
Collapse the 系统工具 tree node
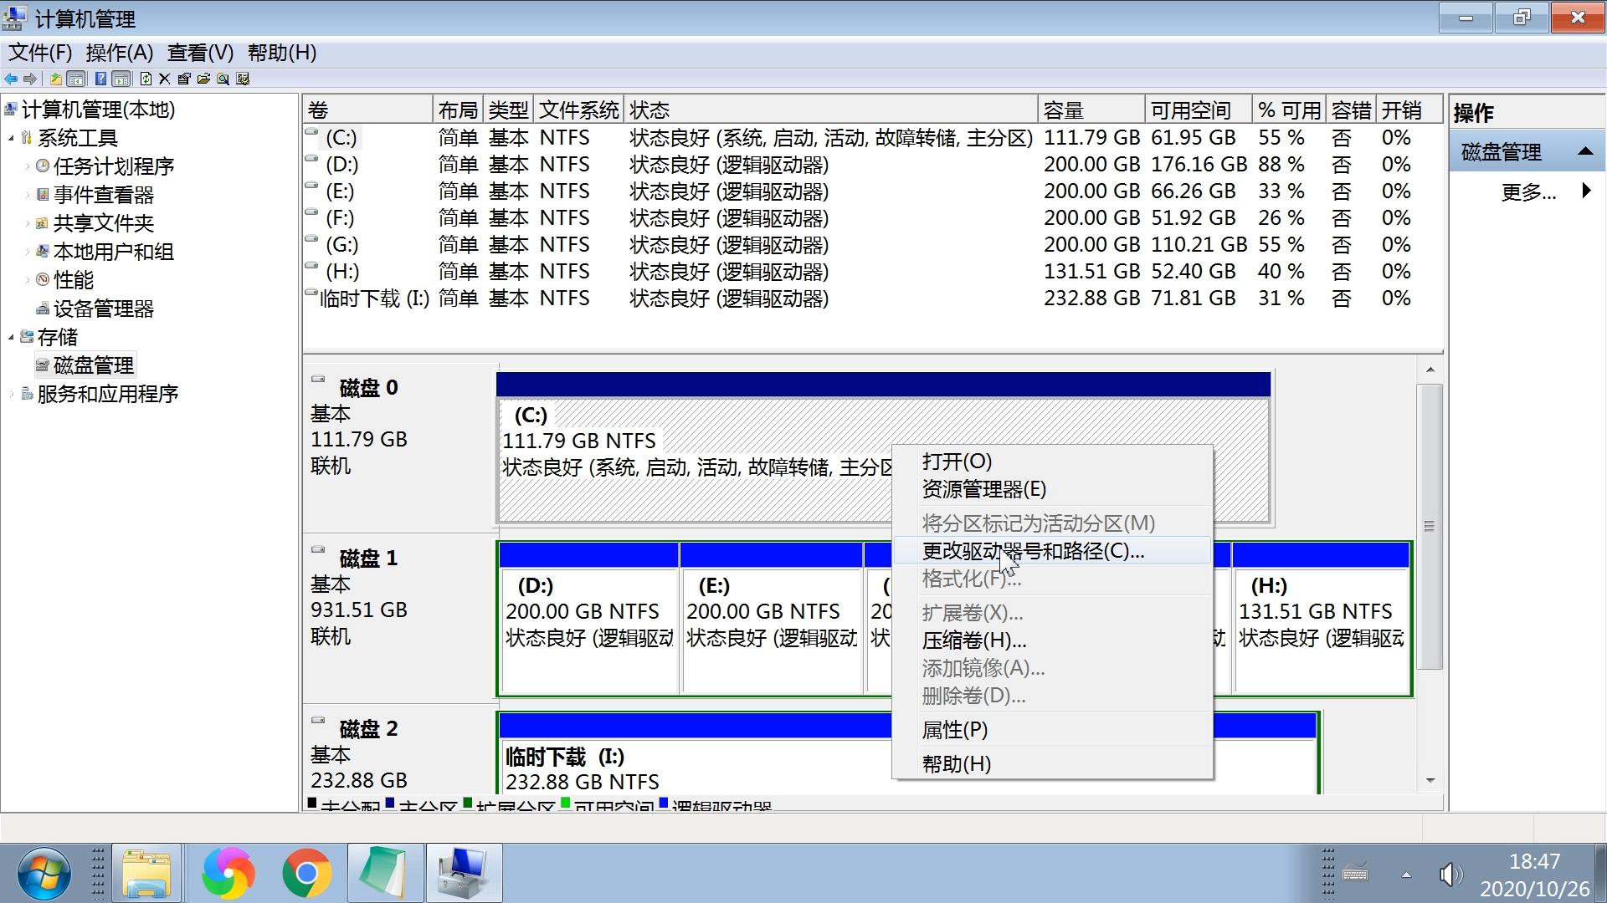(12, 138)
